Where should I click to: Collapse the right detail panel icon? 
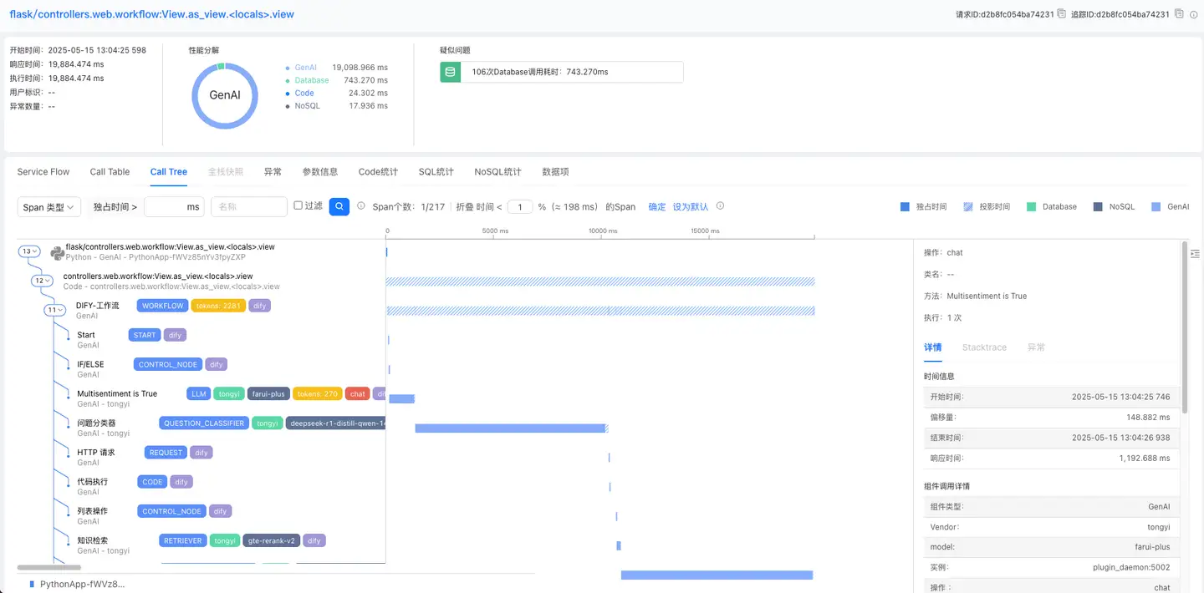(1194, 253)
